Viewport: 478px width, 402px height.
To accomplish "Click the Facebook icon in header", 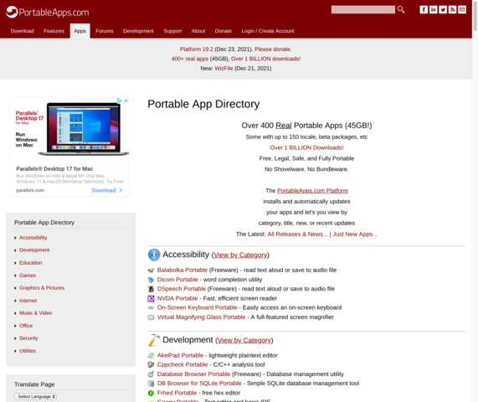I will click(424, 9).
